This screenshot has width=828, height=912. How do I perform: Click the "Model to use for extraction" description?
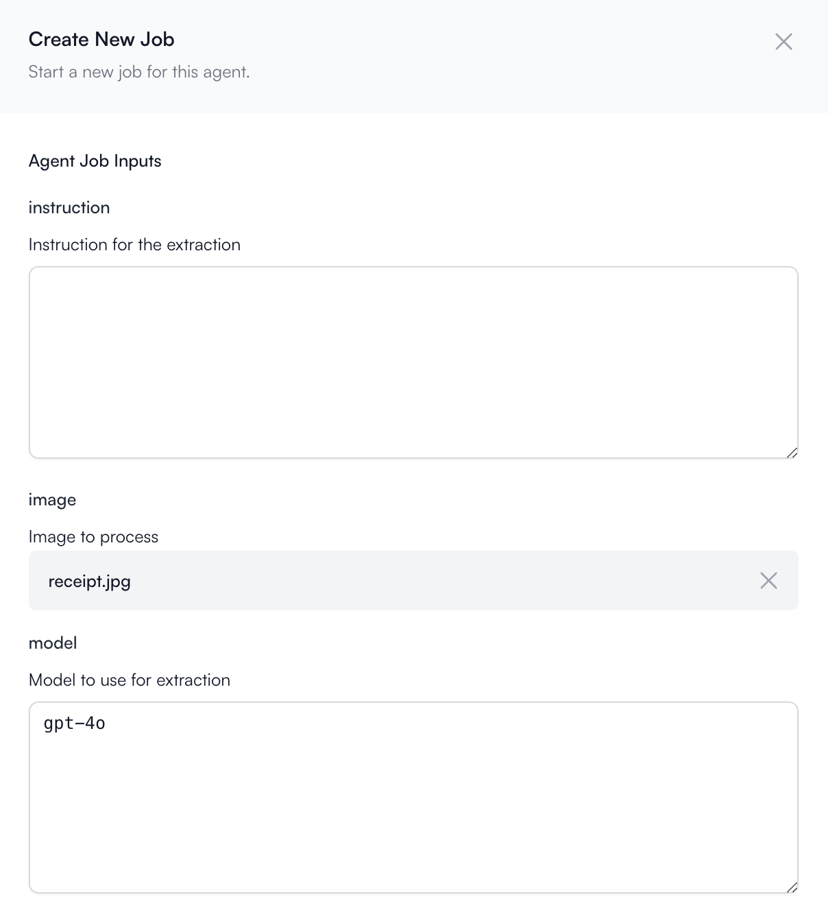coord(130,680)
